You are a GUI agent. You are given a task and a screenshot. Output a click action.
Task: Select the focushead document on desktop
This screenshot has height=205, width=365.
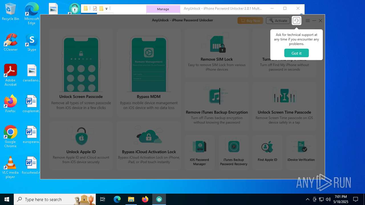click(x=32, y=165)
